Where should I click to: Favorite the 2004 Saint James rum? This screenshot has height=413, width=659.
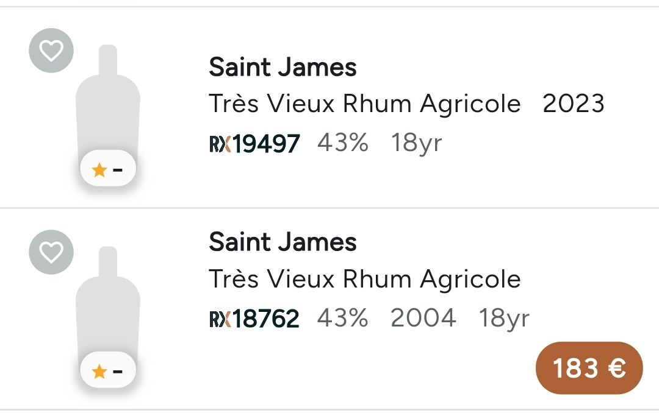point(51,252)
